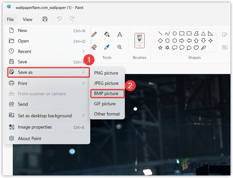The width and height of the screenshot is (233, 178).
Task: Select the Fill with color tool
Action: tap(107, 34)
